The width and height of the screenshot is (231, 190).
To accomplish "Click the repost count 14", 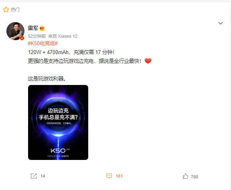I will 43,176.
